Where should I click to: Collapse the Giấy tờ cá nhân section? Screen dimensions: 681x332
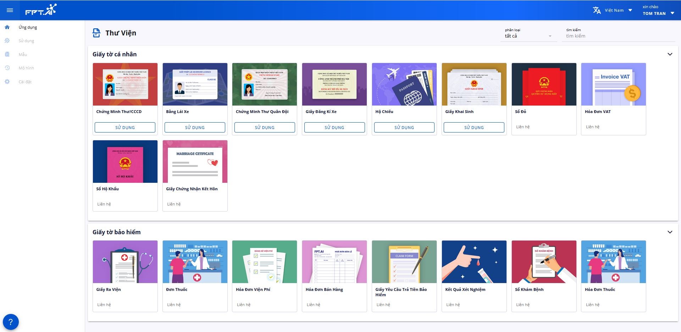tap(670, 54)
